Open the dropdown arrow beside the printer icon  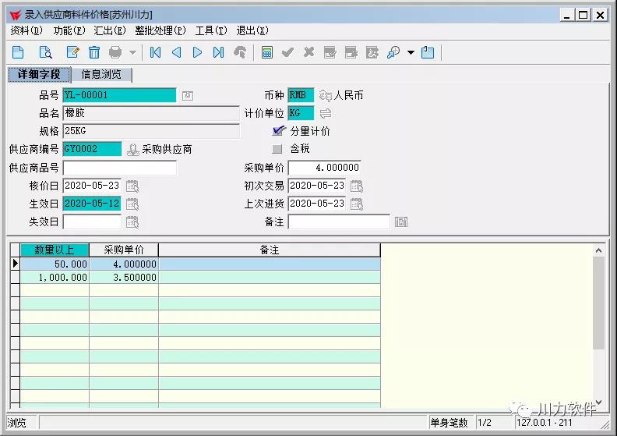pos(132,52)
